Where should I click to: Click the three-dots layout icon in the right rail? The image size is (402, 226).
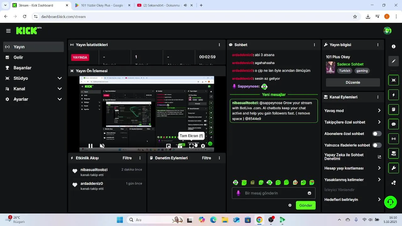394,183
